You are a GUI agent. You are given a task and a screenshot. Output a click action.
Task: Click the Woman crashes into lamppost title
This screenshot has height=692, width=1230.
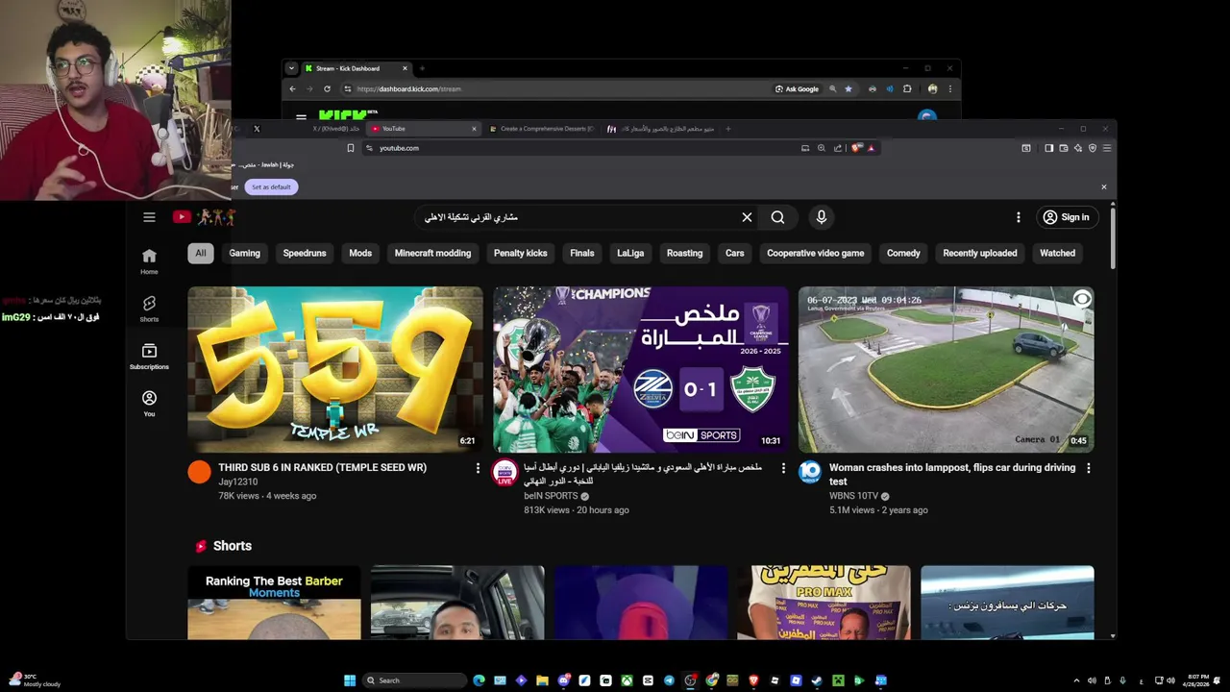(952, 474)
